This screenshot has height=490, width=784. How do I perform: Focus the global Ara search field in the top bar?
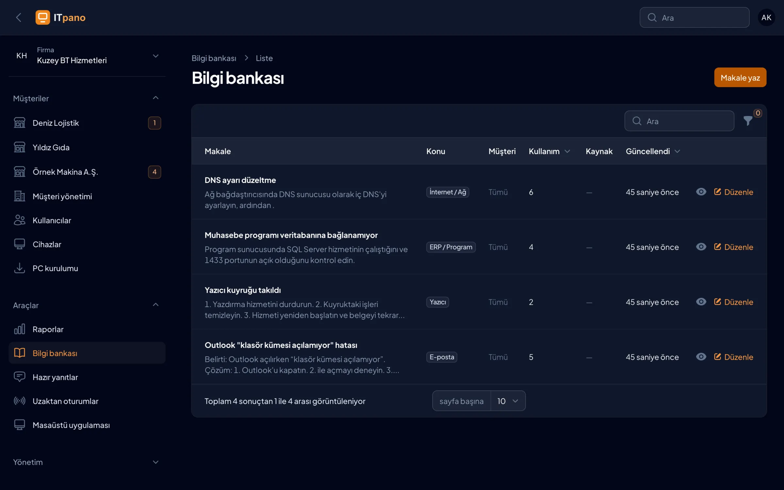point(694,18)
